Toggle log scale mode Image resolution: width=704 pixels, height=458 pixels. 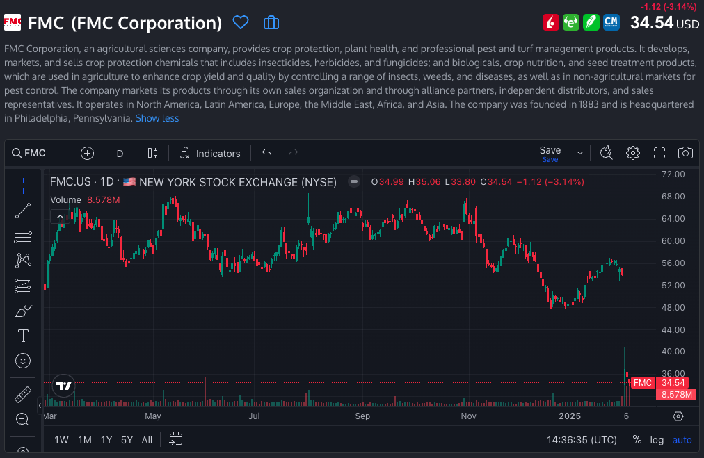pos(657,440)
